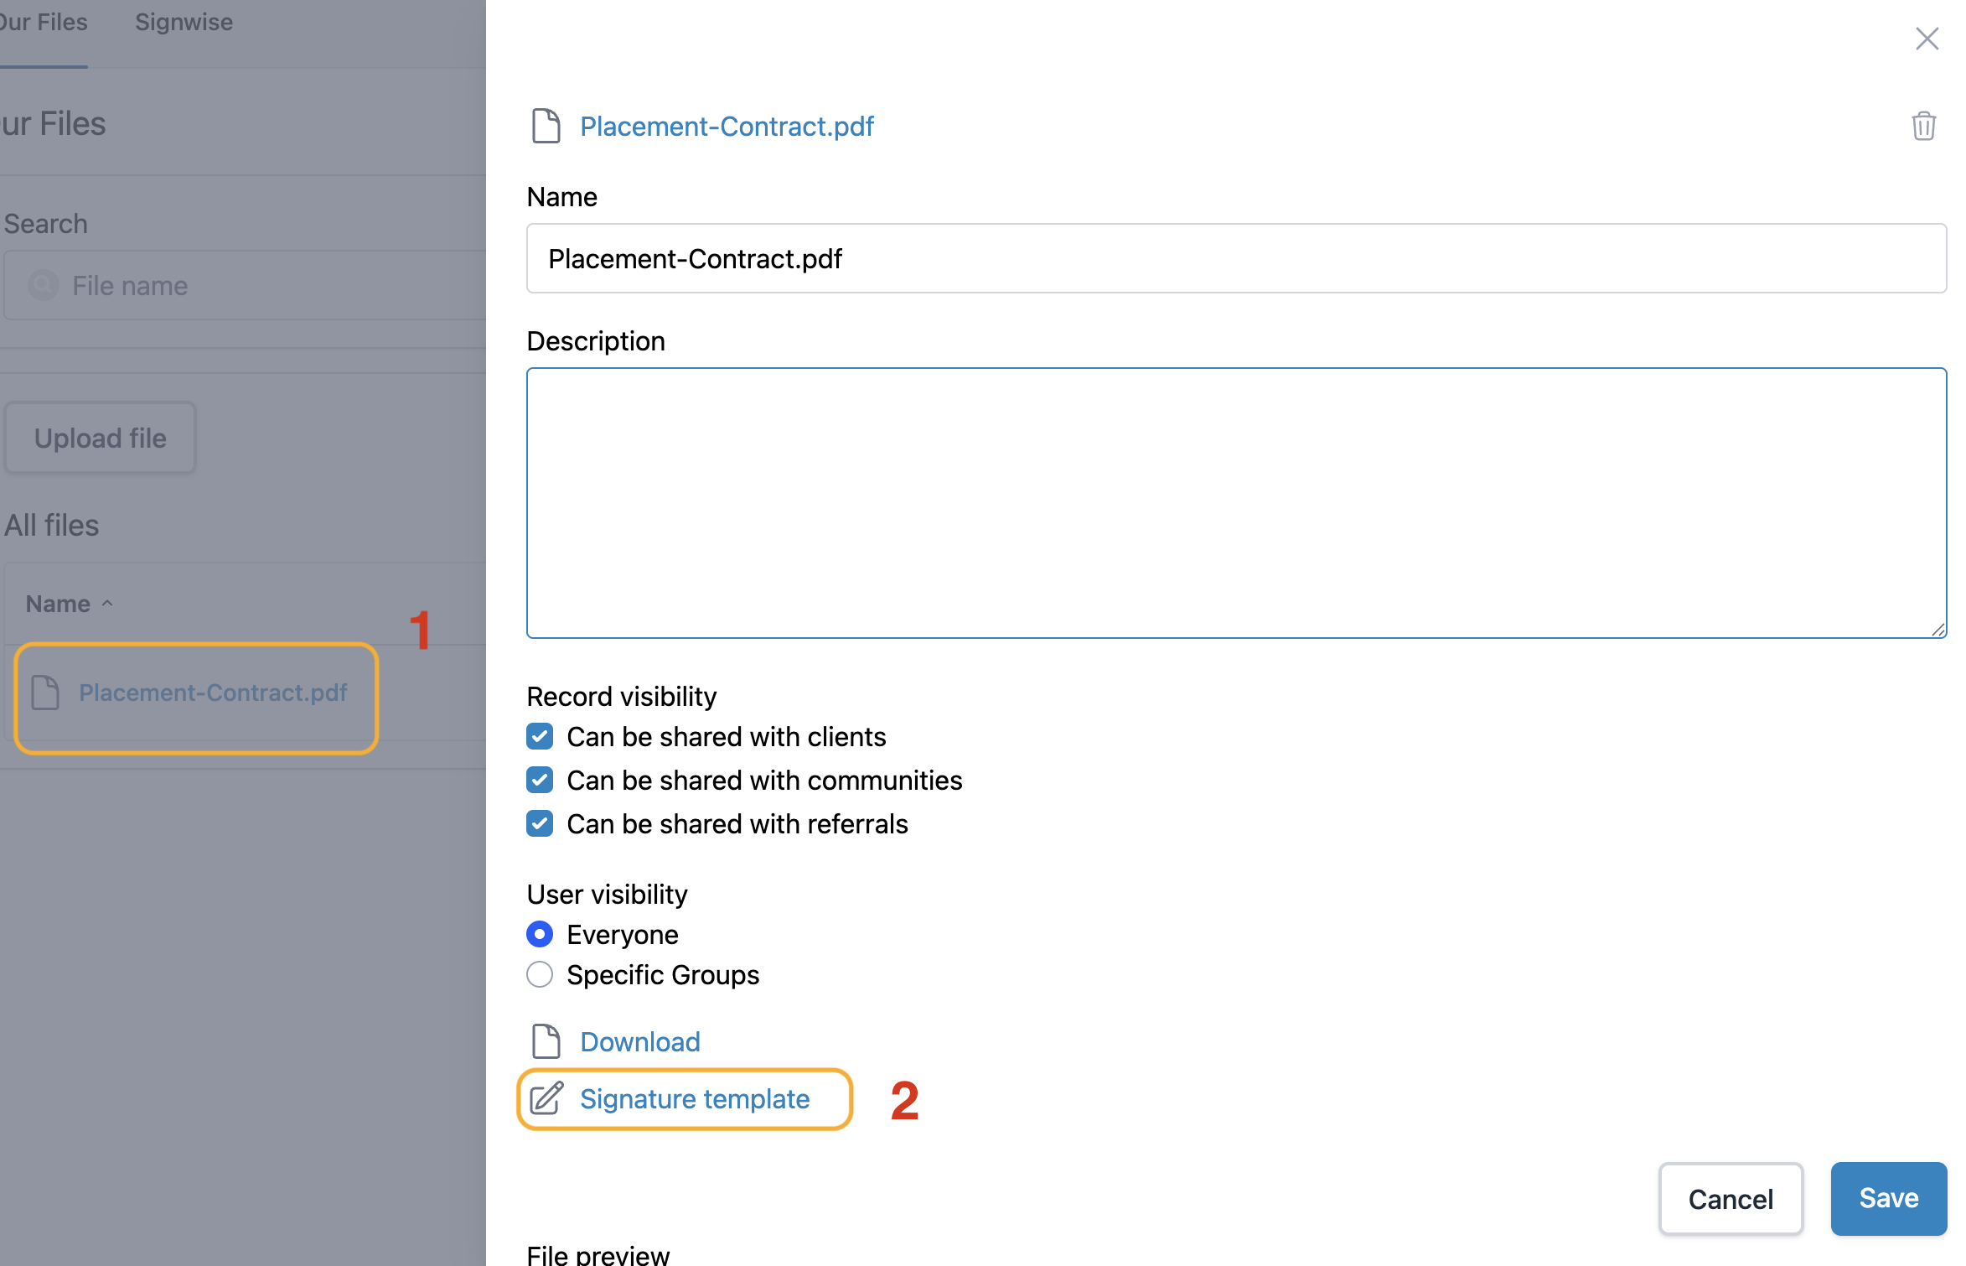
Task: Open the Signature template link
Action: point(694,1098)
